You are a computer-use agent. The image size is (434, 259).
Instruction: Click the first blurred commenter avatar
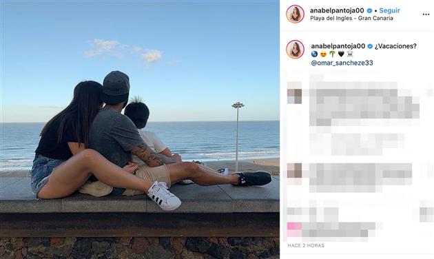point(295,96)
